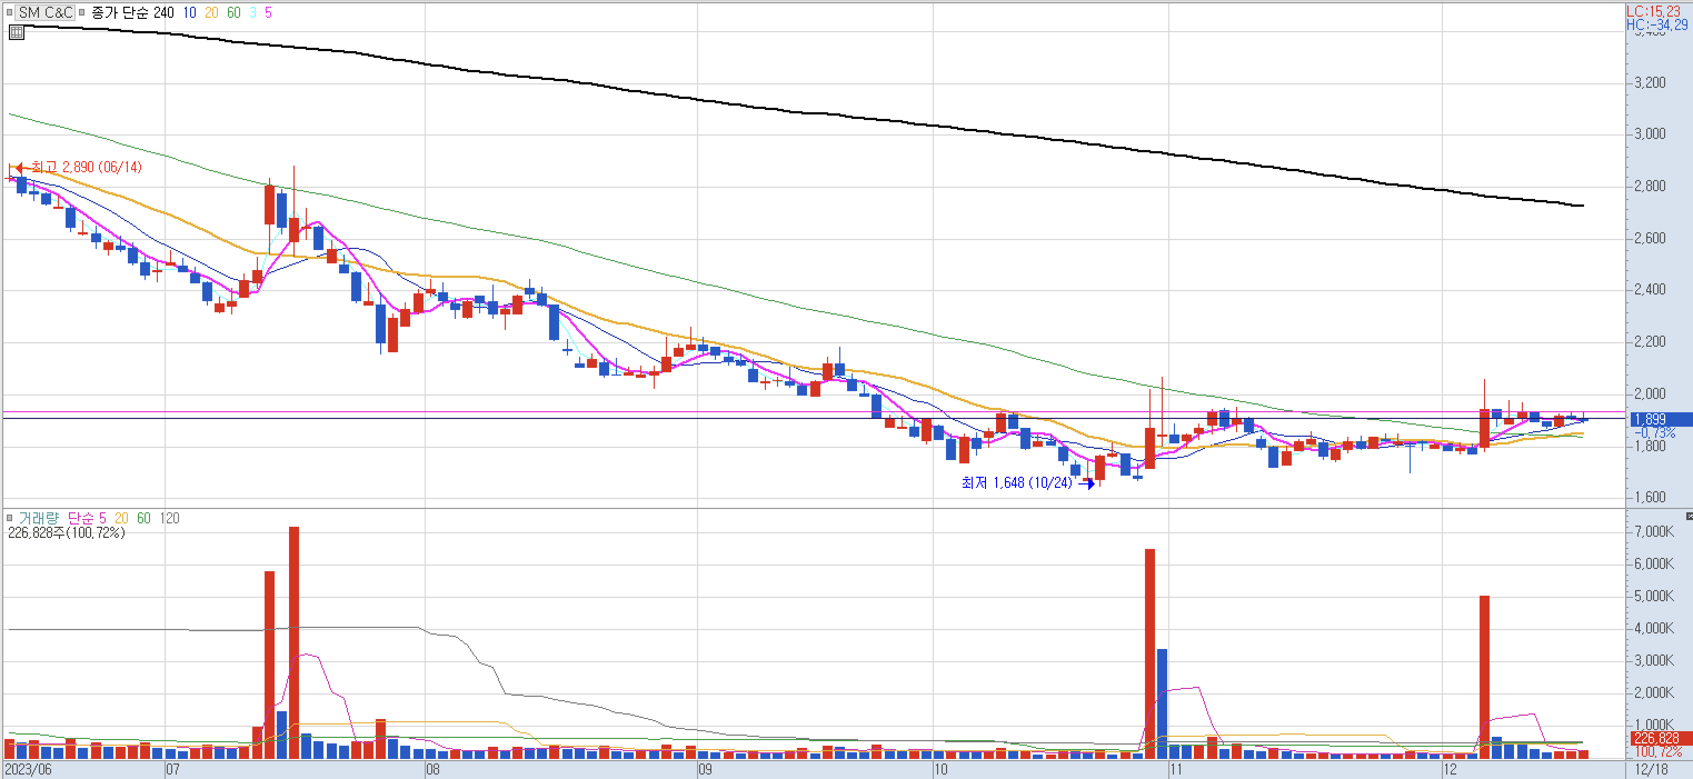Viewport: 1693px width, 779px height.
Task: Click the square marker before 종가 단순
Action: 82,12
